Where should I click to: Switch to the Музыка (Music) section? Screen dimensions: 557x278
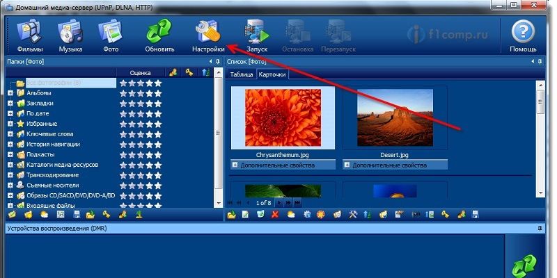pos(70,36)
